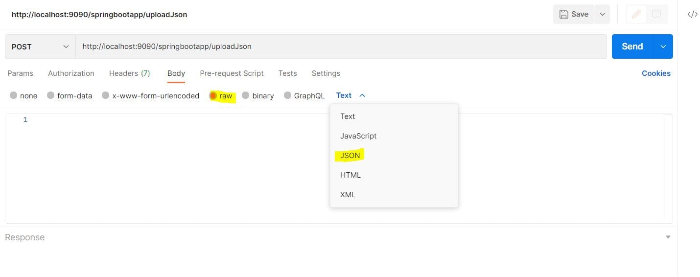This screenshot has width=700, height=277.
Task: Choose XML from the format list
Action: [x=348, y=195]
